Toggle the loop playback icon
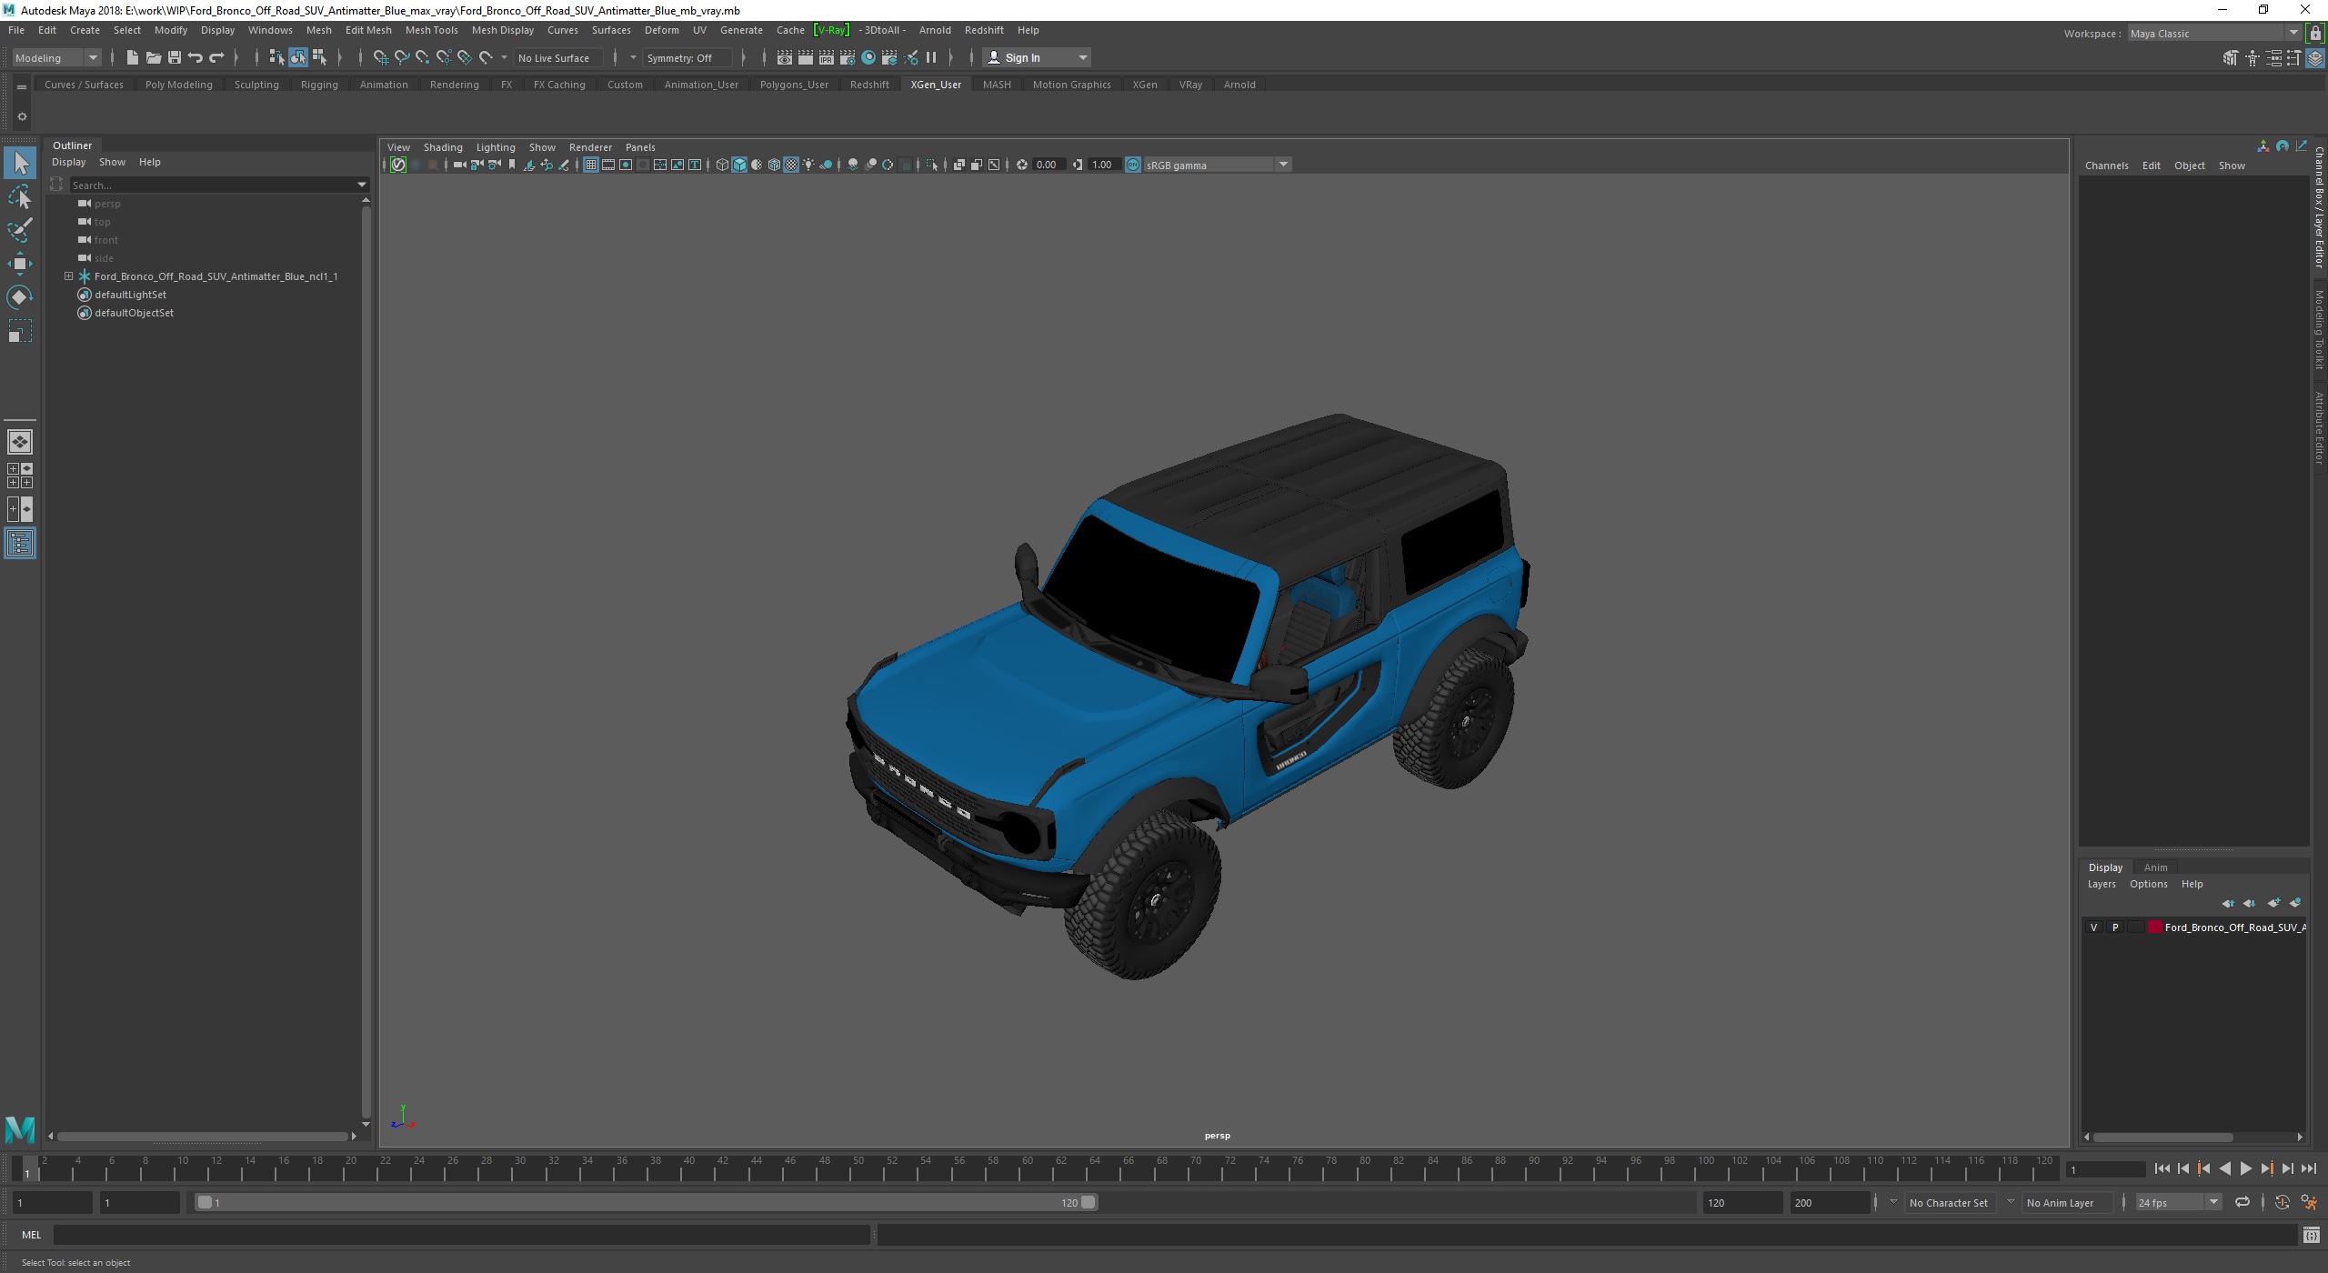This screenshot has width=2328, height=1273. coord(2243,1202)
